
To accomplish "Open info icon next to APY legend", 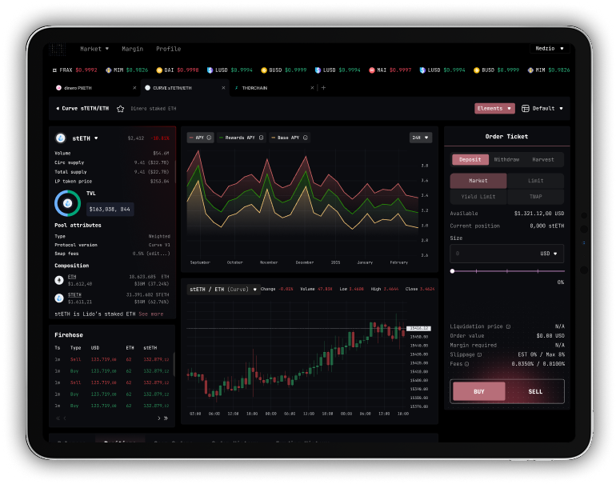I will click(x=209, y=138).
